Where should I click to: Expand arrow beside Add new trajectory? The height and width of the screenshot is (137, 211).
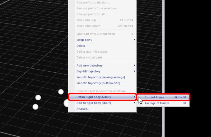pyautogui.click(x=134, y=65)
